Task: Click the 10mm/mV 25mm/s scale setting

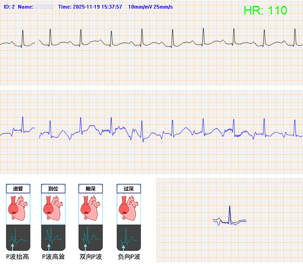Action: 150,7
